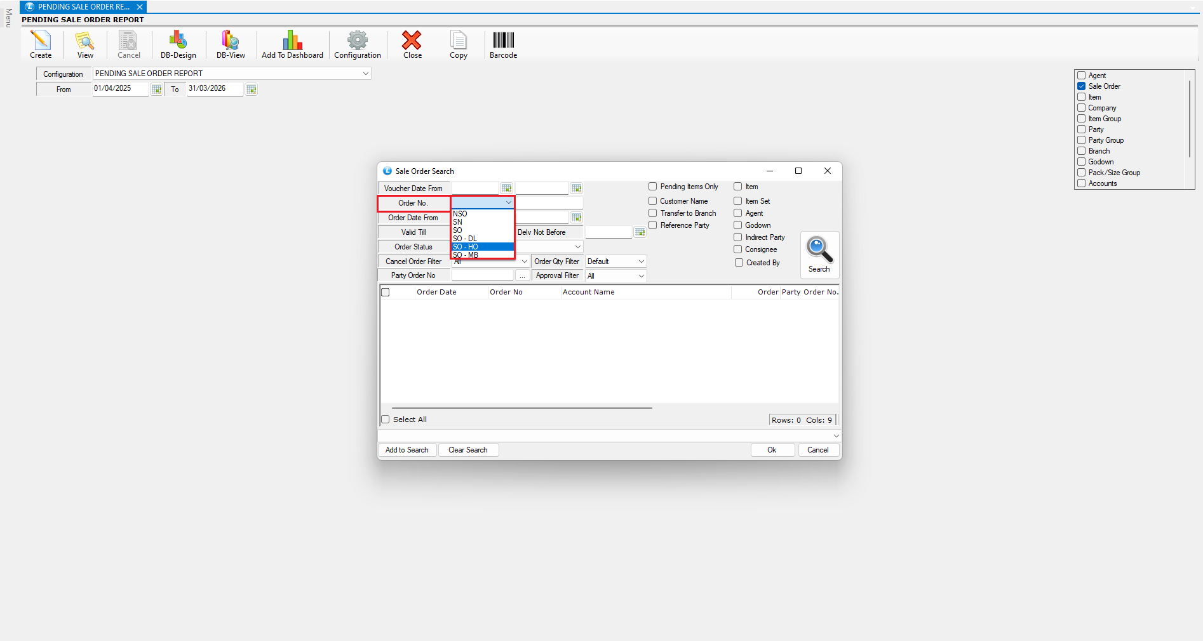Uncheck Sale Order in the side list
Image resolution: width=1203 pixels, height=641 pixels.
click(x=1081, y=86)
